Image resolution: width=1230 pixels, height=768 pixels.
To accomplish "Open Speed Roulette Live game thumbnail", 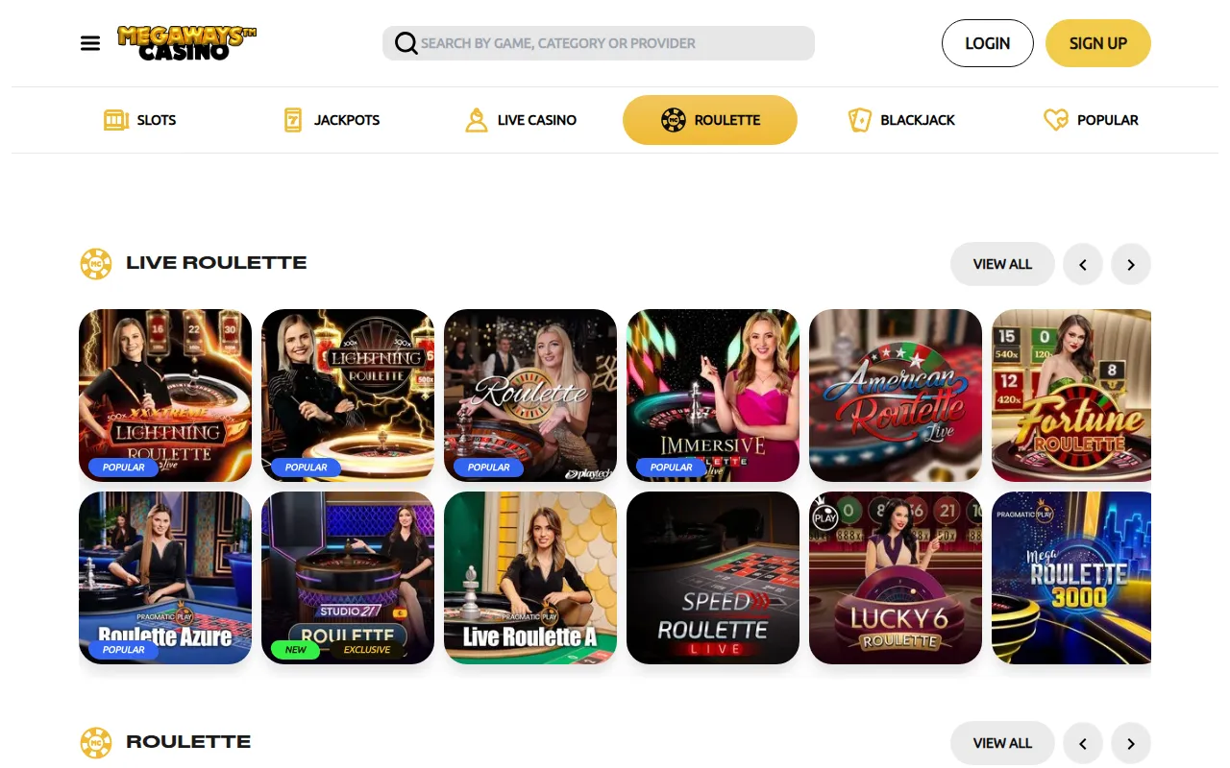I will pos(713,578).
